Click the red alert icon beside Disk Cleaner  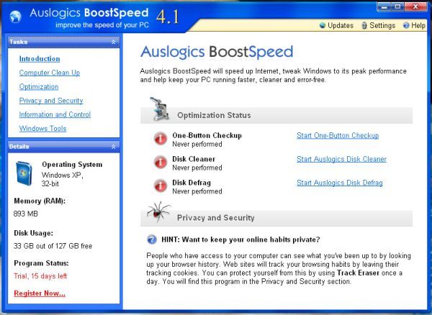[161, 162]
